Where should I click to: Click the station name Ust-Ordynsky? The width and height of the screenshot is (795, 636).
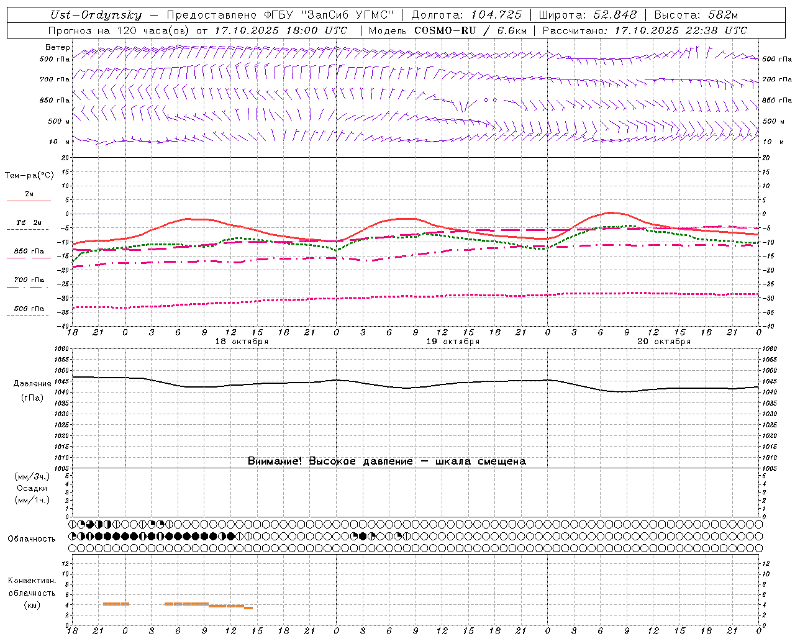[x=96, y=15]
